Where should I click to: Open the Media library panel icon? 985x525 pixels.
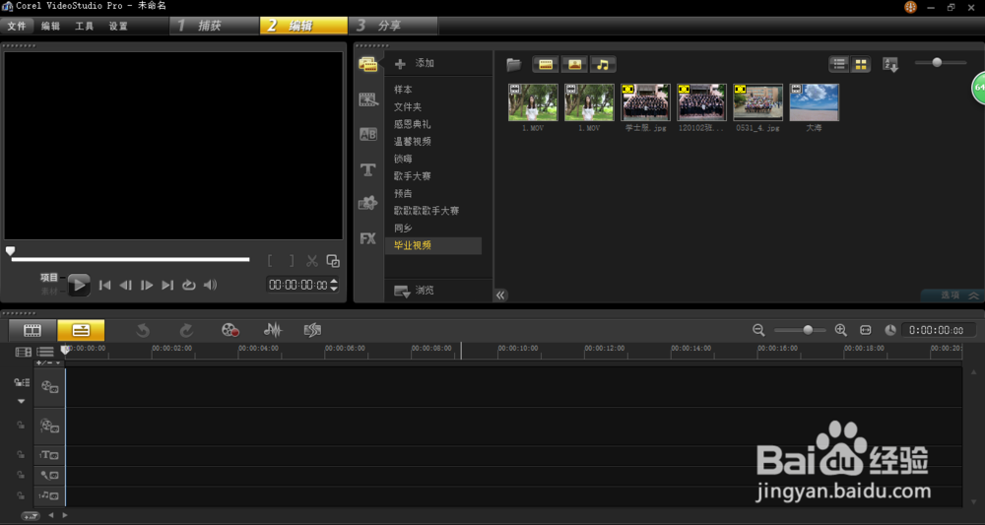[x=367, y=64]
